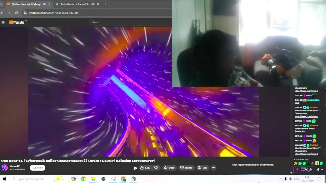
Task: Click the media indicator on the YouTube tab
Action: pos(45,4)
